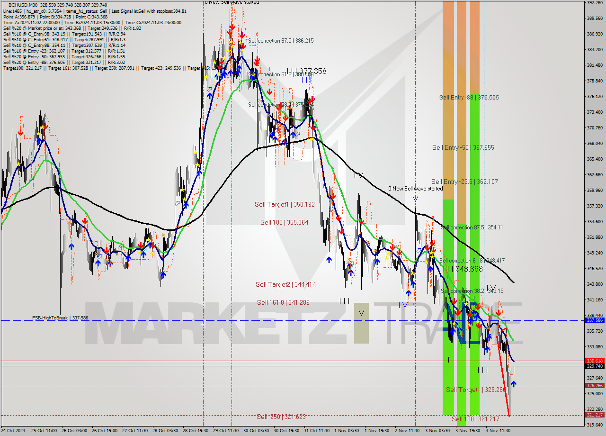Select the 'FSB-HighToBreak | 337.586' label
The height and width of the screenshot is (436, 606).
coord(60,318)
